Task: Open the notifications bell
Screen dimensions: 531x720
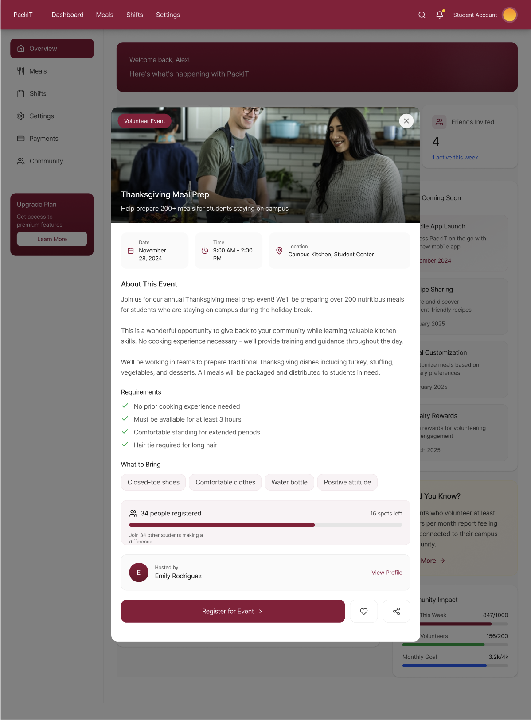Action: [x=440, y=15]
